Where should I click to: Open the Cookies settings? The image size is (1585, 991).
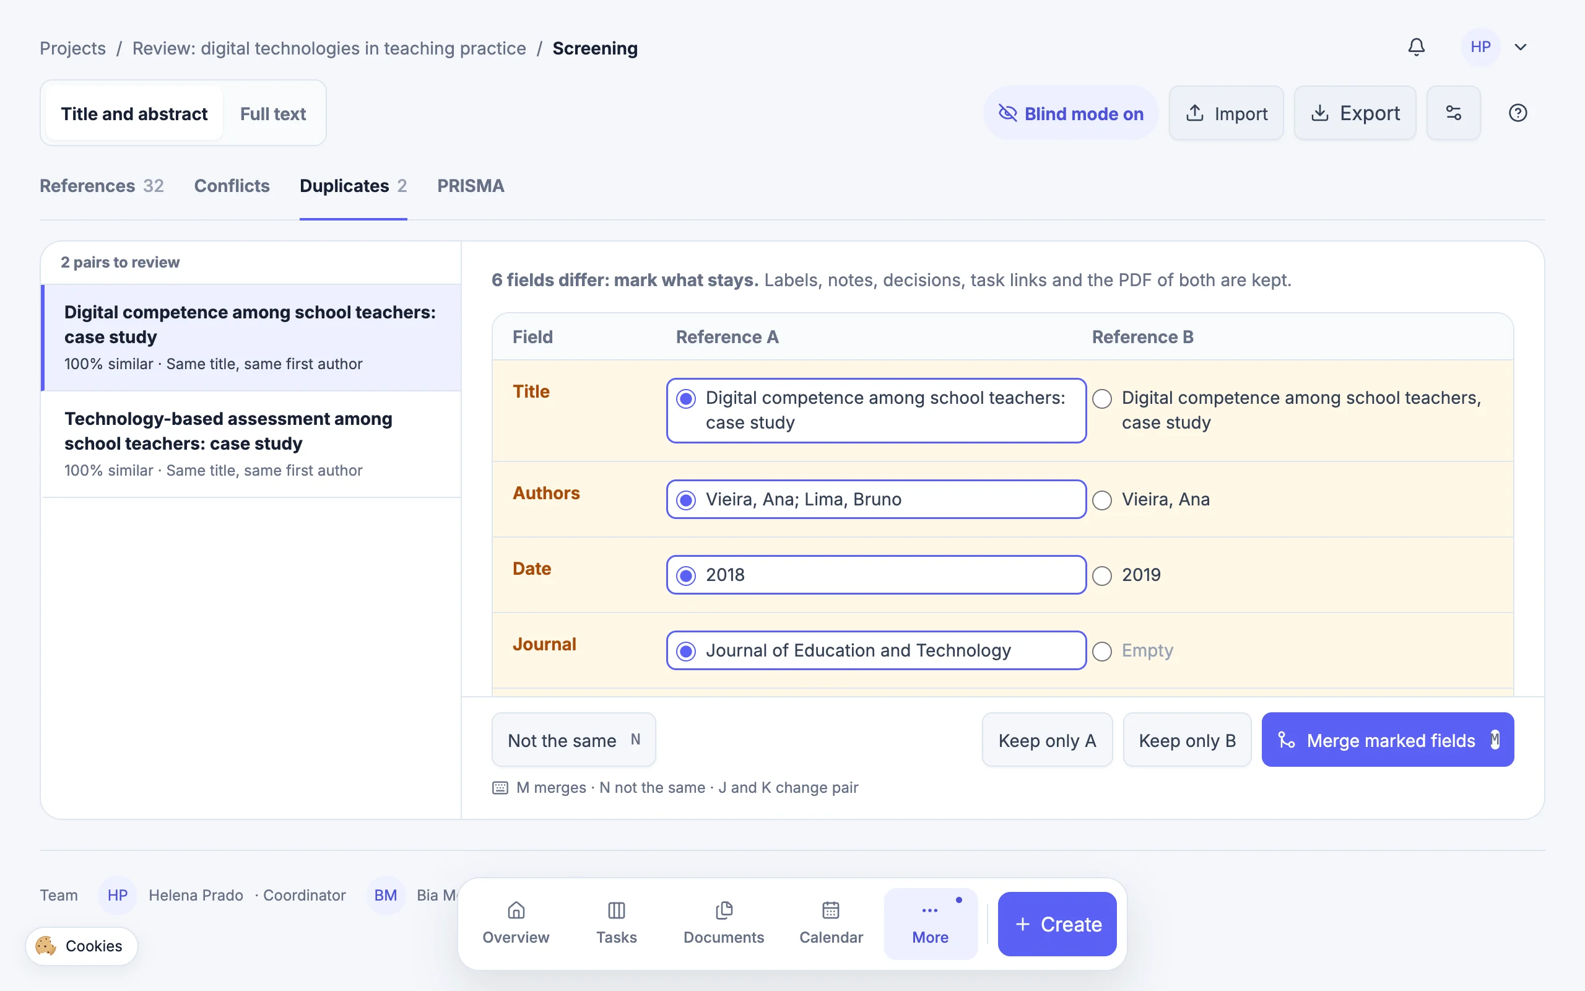[81, 946]
